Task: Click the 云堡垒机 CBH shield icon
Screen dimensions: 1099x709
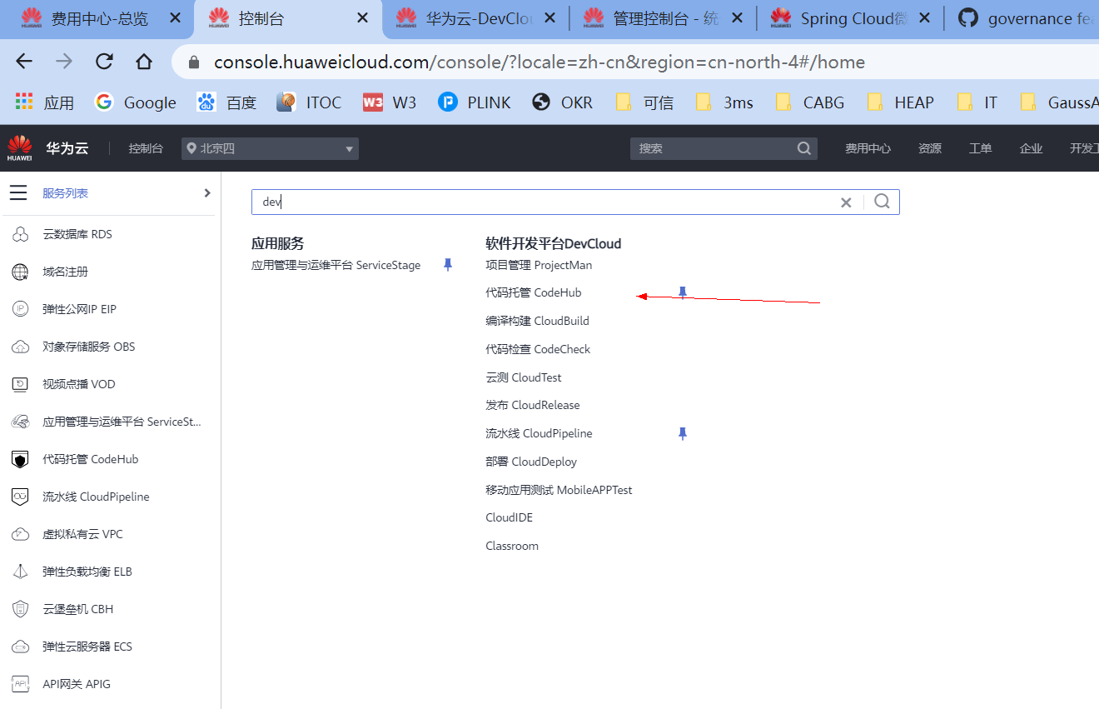Action: [20, 609]
